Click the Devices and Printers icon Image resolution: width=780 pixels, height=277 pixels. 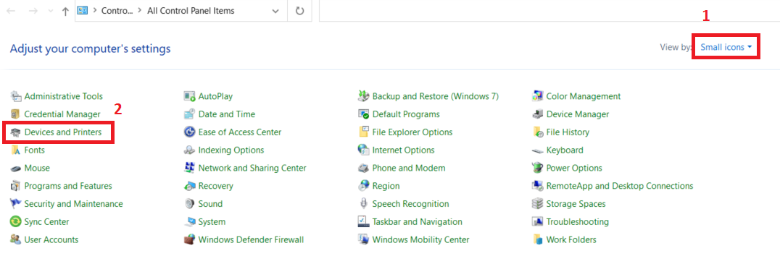16,132
